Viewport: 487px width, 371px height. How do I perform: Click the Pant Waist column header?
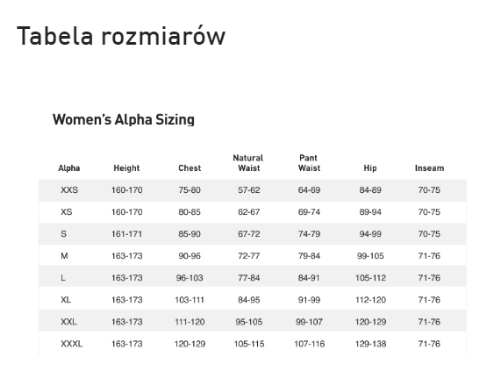pos(309,163)
